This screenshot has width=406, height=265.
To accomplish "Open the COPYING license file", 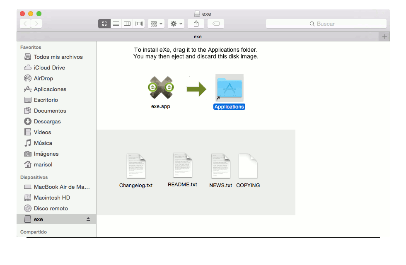I will click(248, 166).
